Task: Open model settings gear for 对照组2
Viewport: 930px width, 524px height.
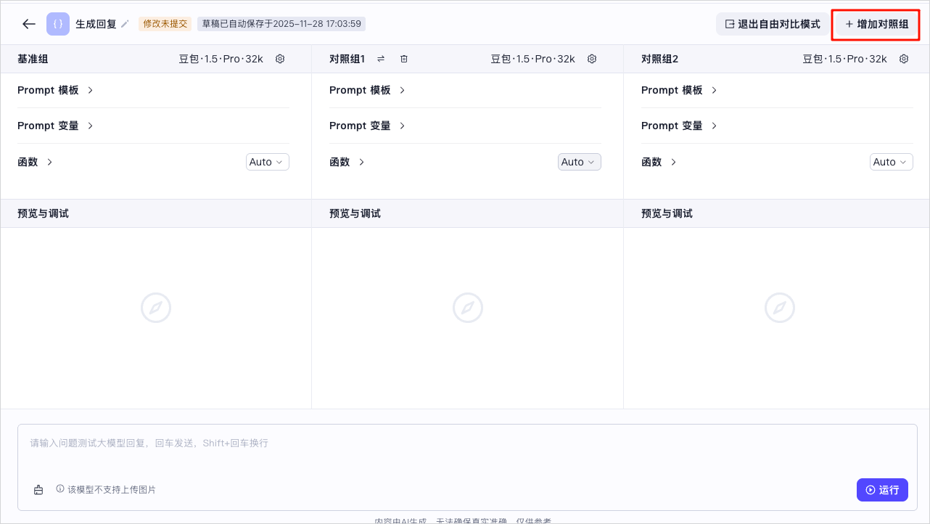Action: [904, 59]
